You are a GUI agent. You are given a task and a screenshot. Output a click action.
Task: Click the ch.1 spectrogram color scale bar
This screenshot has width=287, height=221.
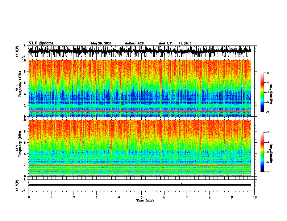click(262, 92)
